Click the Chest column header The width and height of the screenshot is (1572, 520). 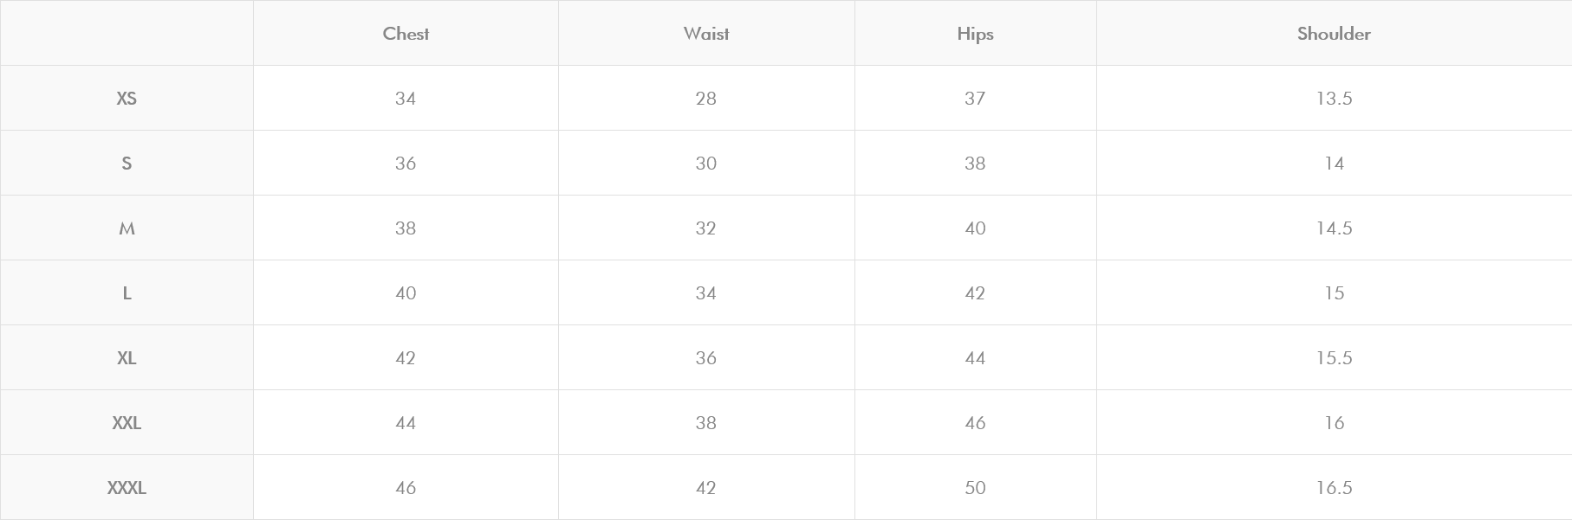click(406, 34)
